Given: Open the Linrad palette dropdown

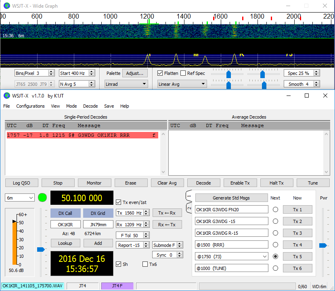Looking at the screenshot, I should (x=126, y=84).
